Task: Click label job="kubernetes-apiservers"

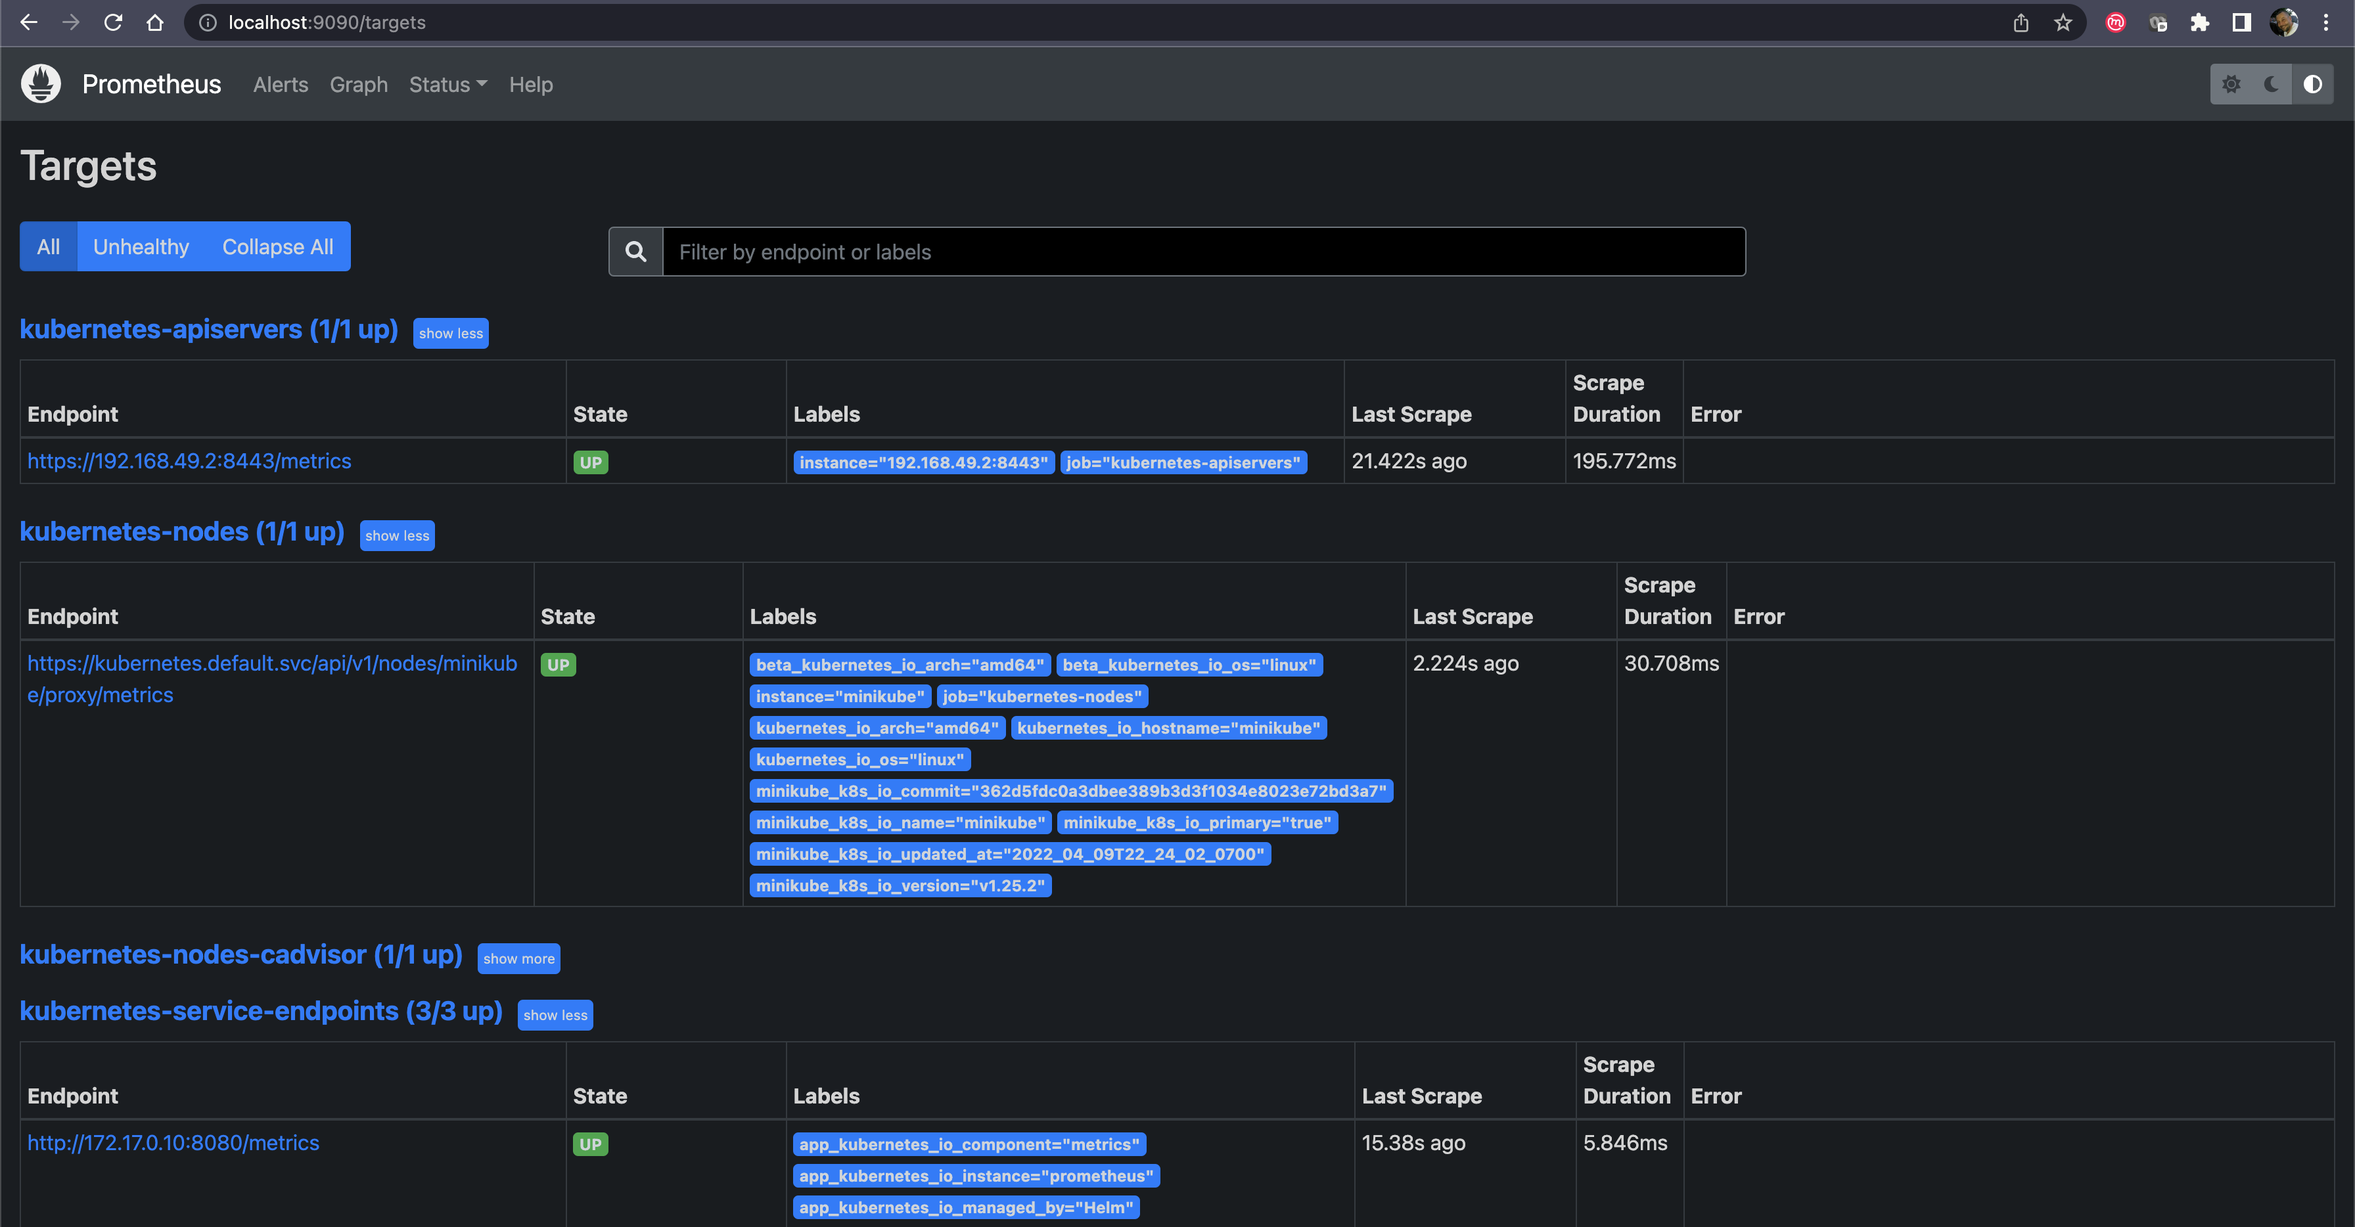Action: point(1183,462)
